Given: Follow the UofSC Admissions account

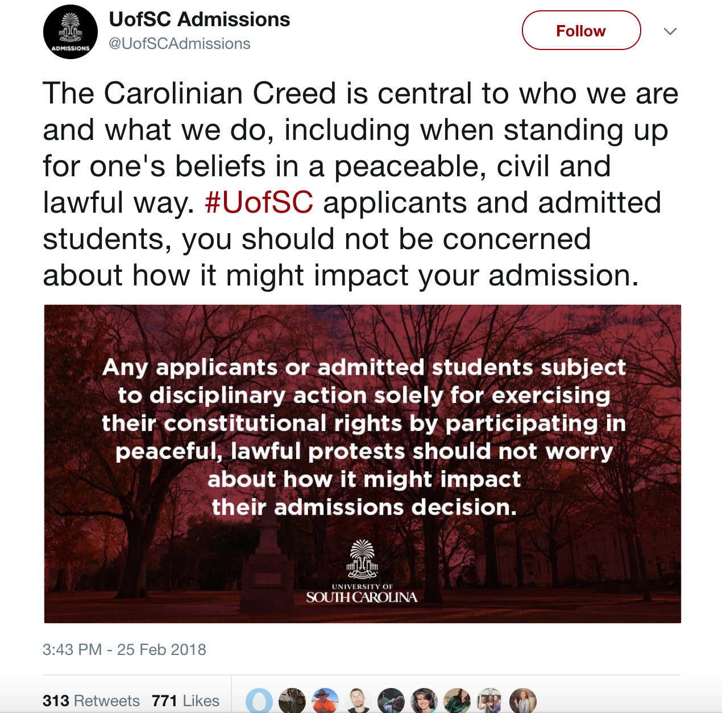Looking at the screenshot, I should (581, 31).
